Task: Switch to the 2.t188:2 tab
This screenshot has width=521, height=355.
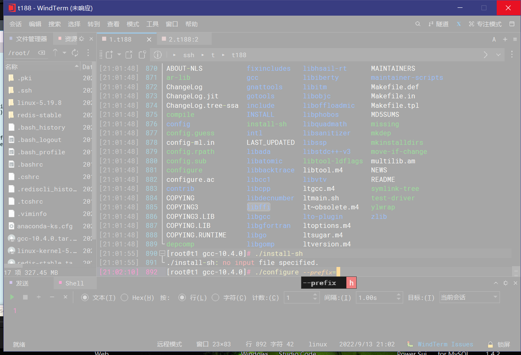Action: pos(184,39)
